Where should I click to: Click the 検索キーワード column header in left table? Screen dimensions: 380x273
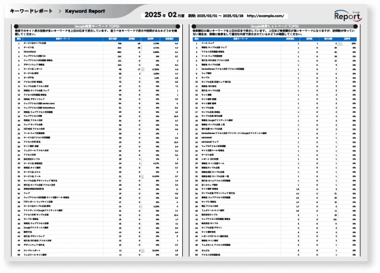tap(62, 38)
